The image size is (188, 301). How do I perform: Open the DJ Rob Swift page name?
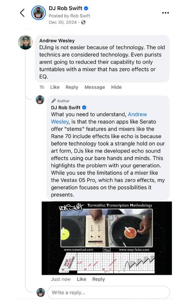(65, 8)
